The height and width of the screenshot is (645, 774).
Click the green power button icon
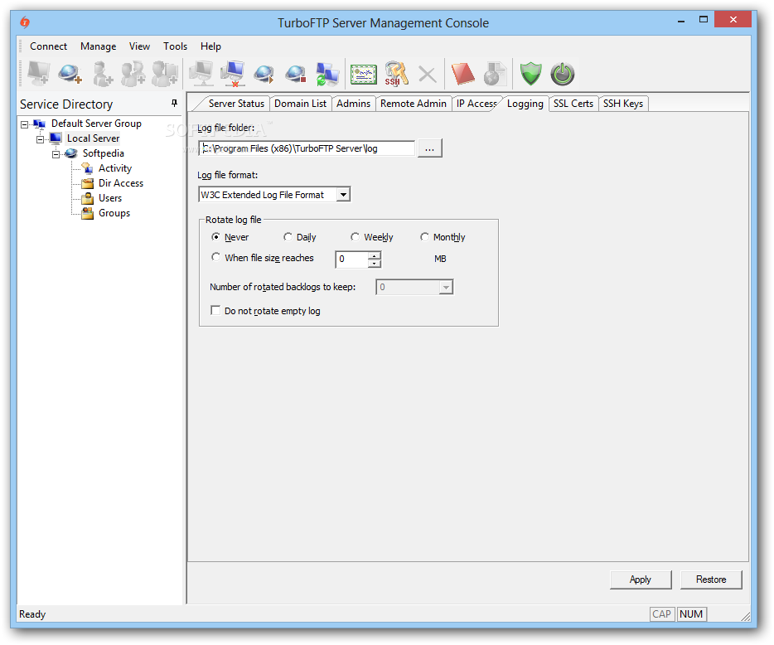click(562, 74)
